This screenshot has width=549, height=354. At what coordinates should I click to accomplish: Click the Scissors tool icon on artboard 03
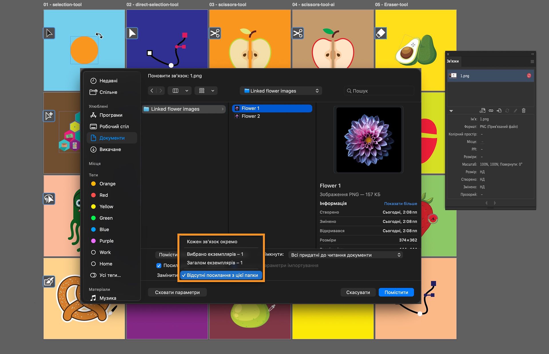[215, 33]
